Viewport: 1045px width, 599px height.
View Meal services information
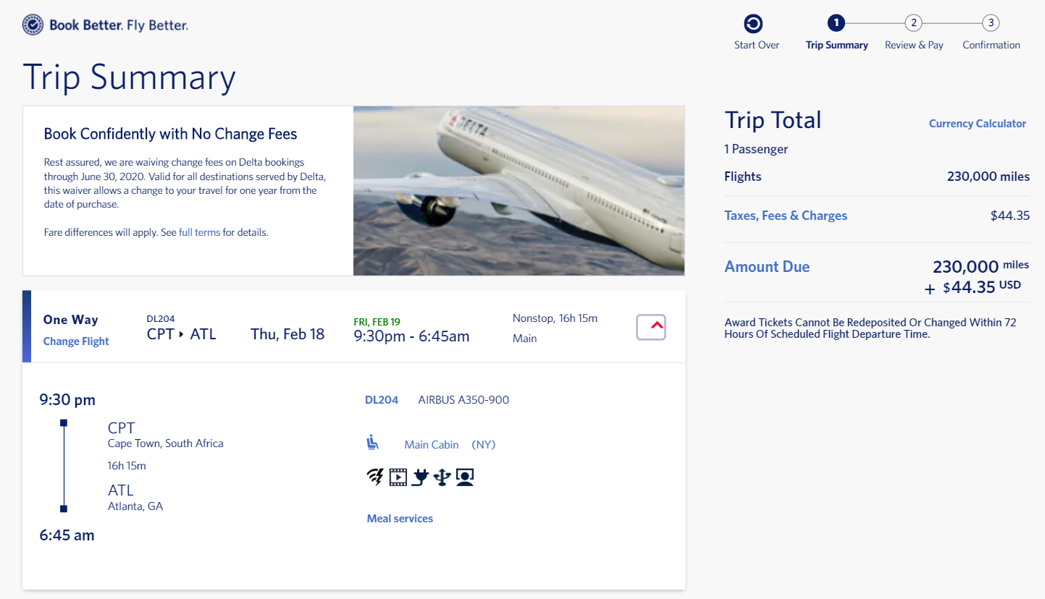[400, 518]
